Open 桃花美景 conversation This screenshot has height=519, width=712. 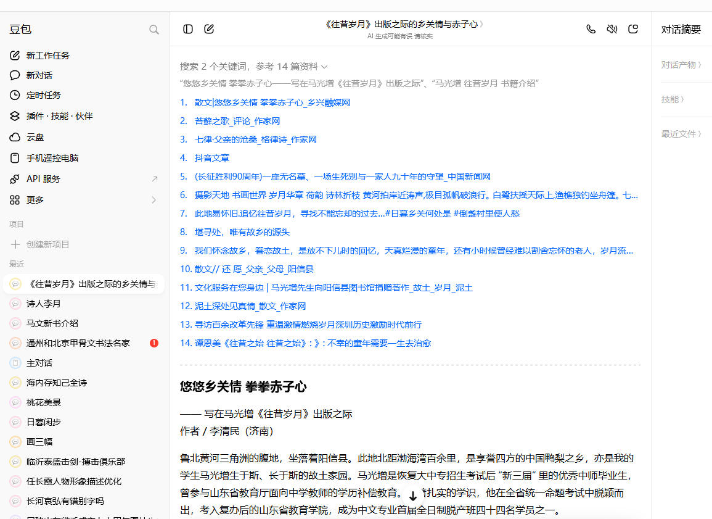84,402
